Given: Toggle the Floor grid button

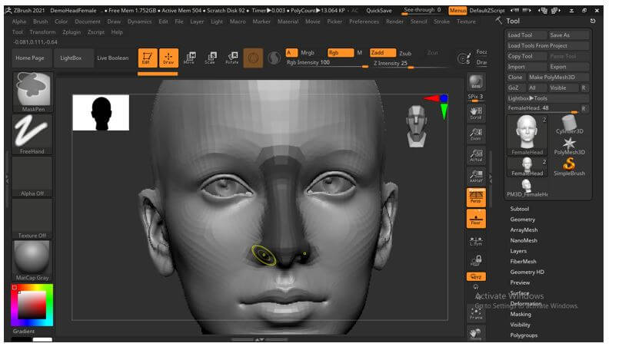Looking at the screenshot, I should [476, 219].
